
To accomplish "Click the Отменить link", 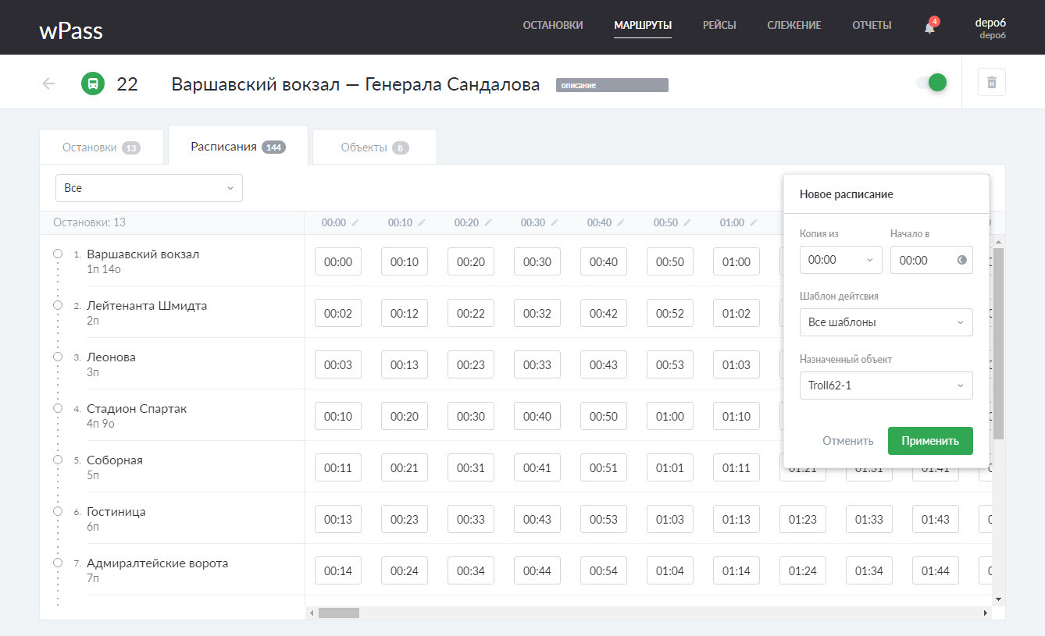I will tap(847, 441).
